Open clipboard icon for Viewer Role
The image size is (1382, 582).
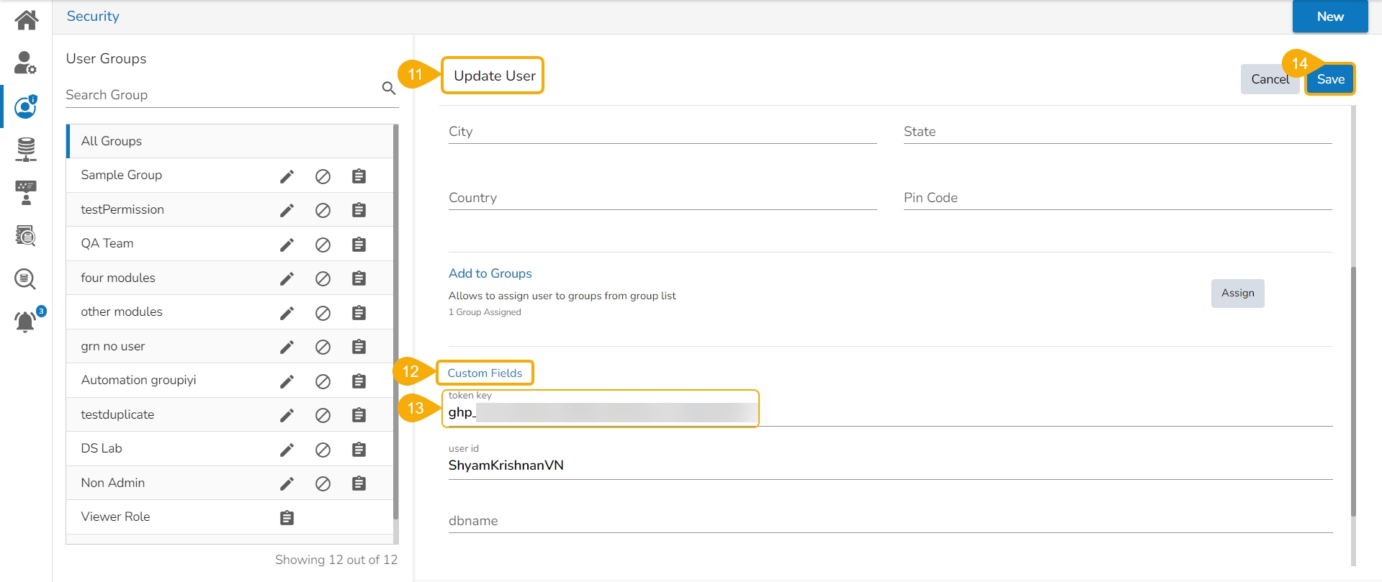(287, 518)
